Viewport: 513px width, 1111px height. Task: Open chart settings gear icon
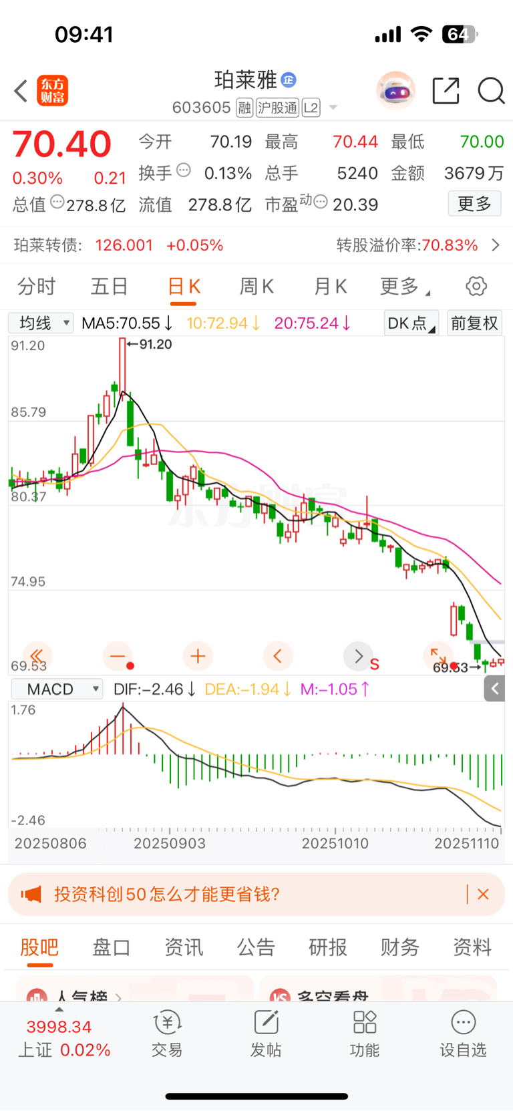(x=476, y=287)
